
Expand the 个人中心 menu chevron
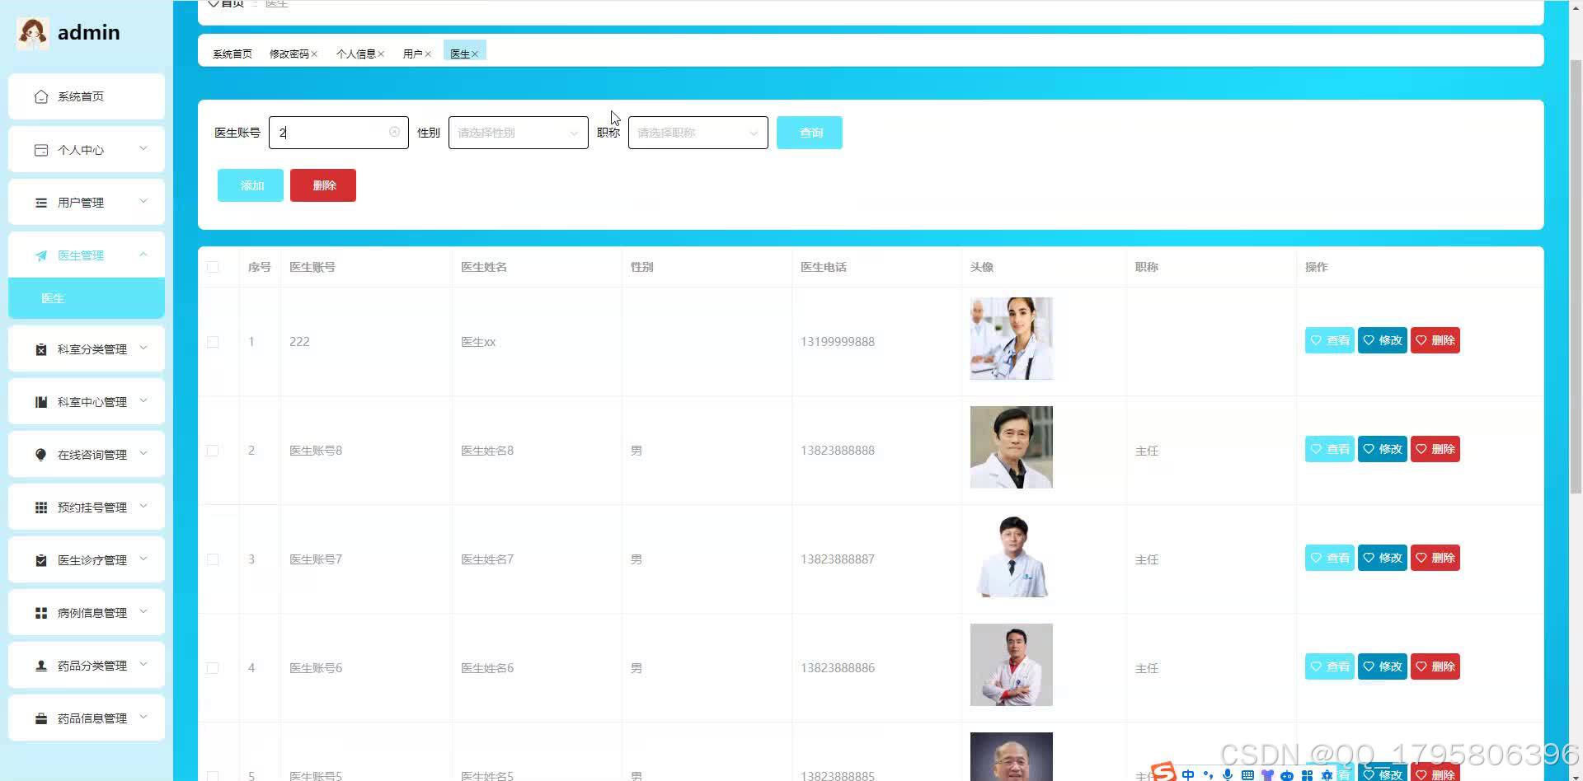tap(143, 149)
